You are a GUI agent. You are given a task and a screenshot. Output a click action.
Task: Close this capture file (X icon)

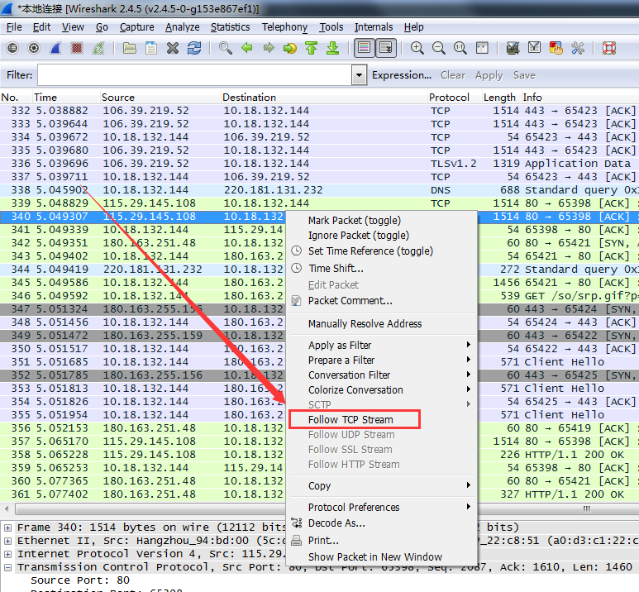coord(173,48)
